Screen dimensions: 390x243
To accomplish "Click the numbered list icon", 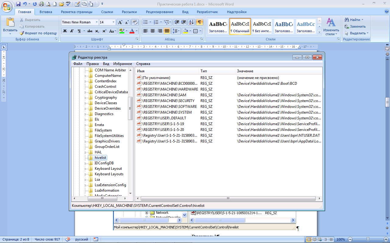I will pyautogui.click(x=156, y=22).
